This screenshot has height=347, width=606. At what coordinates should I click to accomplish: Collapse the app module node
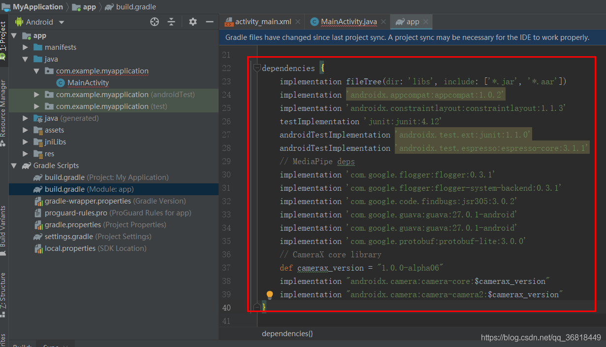click(x=14, y=35)
